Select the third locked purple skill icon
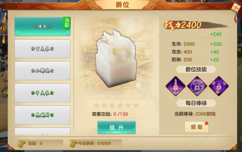Screen dimensions: 242x152 click(219, 86)
